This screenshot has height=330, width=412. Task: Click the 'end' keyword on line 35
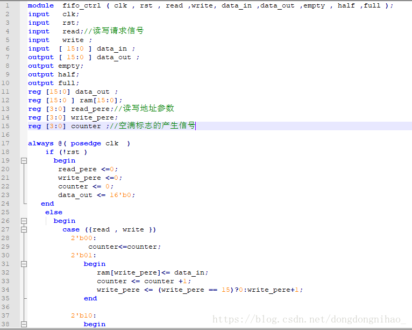(x=90, y=298)
